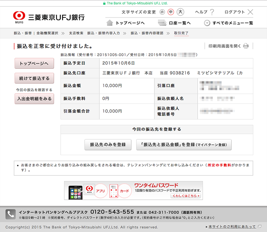Click the 振込を正常に受け付けました heading
This screenshot has width=267, height=232.
pyautogui.click(x=55, y=46)
